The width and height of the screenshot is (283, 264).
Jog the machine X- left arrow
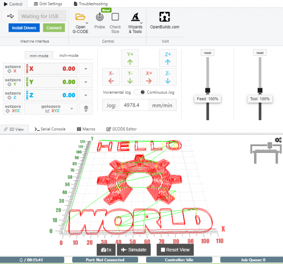111,77
